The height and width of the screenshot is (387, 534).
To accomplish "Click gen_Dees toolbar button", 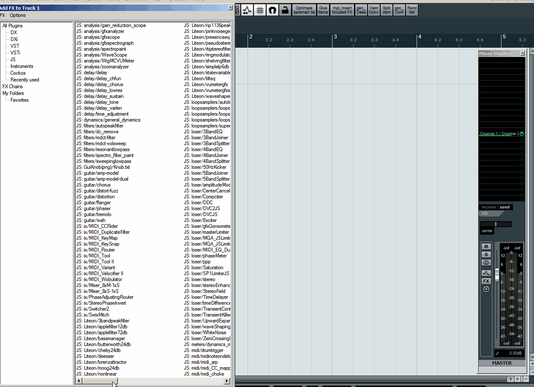I will (x=361, y=10).
